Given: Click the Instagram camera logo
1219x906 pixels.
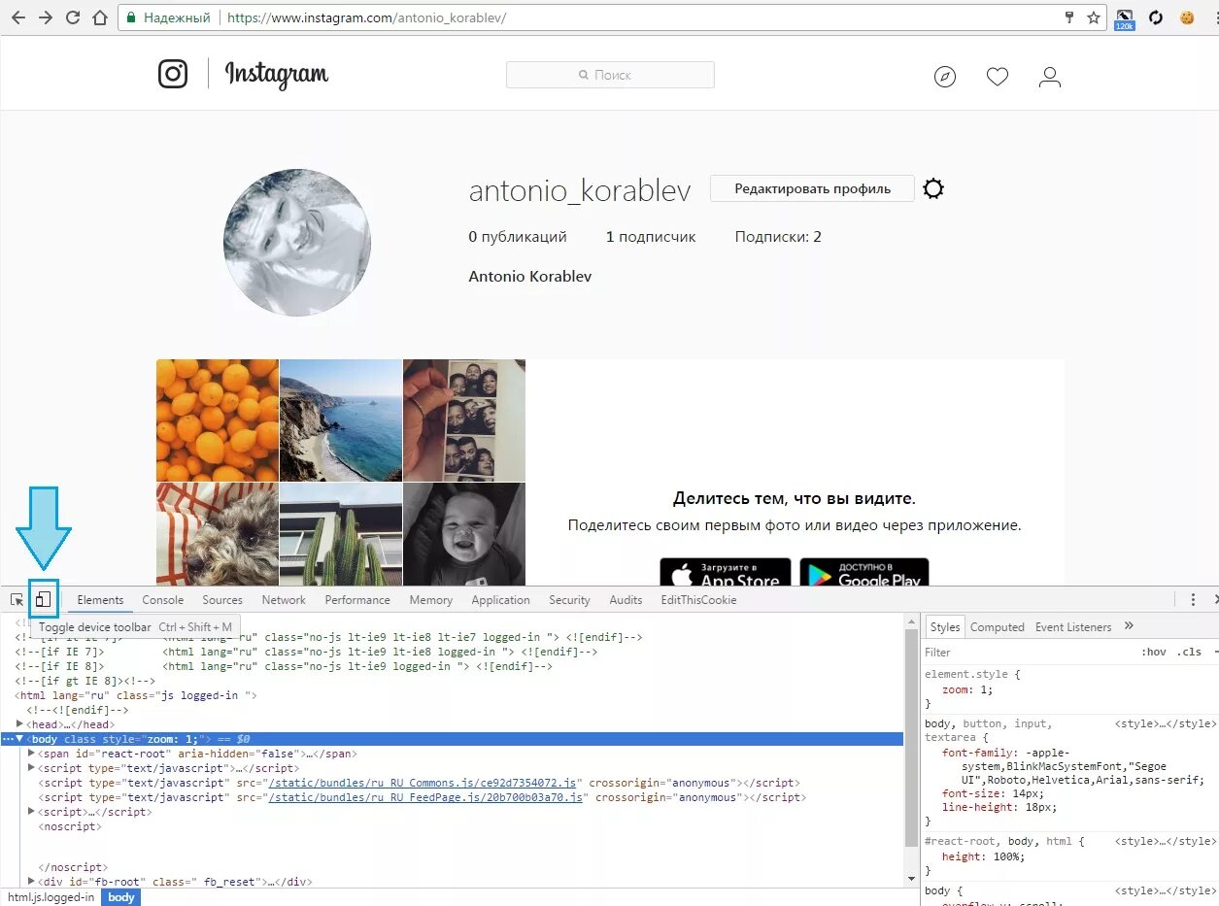Looking at the screenshot, I should coord(173,74).
